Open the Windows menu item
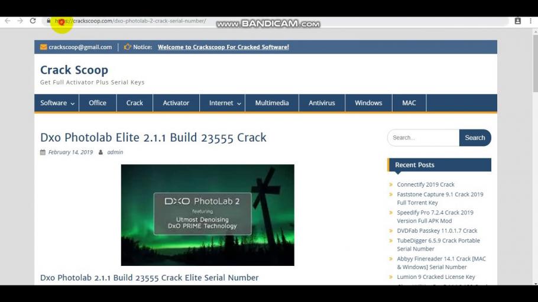The height and width of the screenshot is (302, 538). point(368,103)
